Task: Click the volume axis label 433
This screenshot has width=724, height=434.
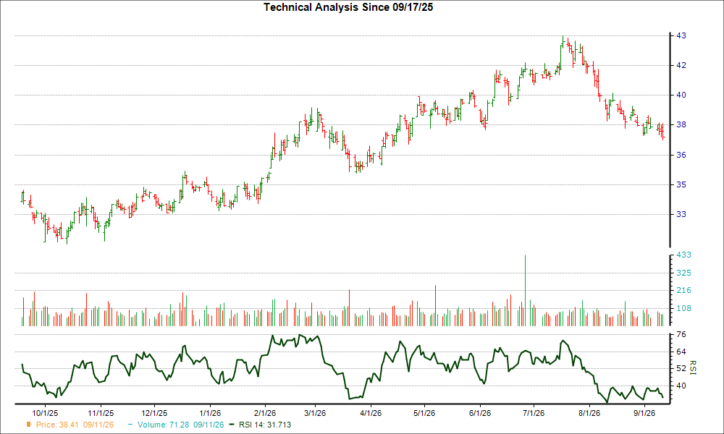Action: [x=683, y=255]
